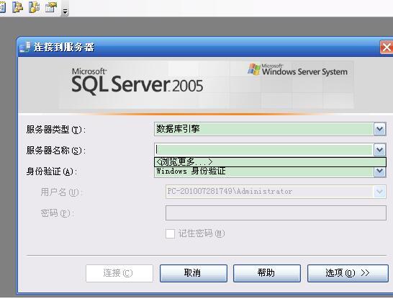393x299 pixels.
Task: Click the 帮助 button
Action: coord(267,273)
